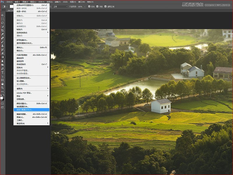Select the Quick Selection tool

(x=2, y=27)
